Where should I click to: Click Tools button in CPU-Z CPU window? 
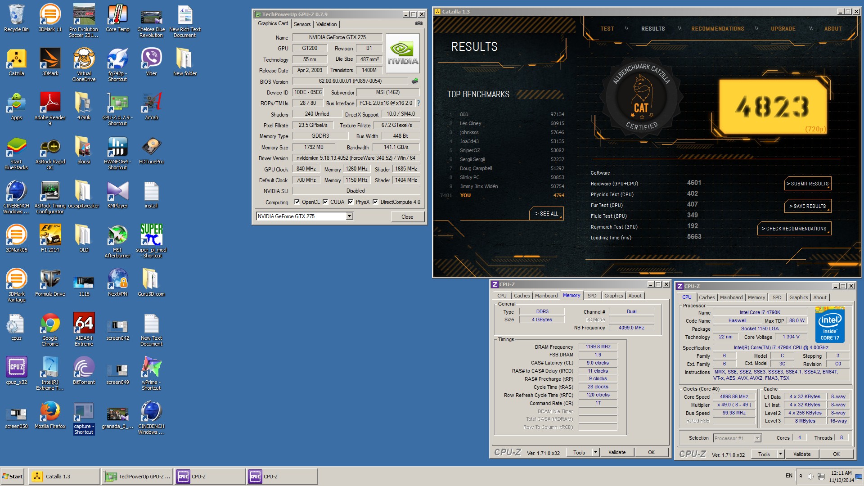[x=764, y=454]
